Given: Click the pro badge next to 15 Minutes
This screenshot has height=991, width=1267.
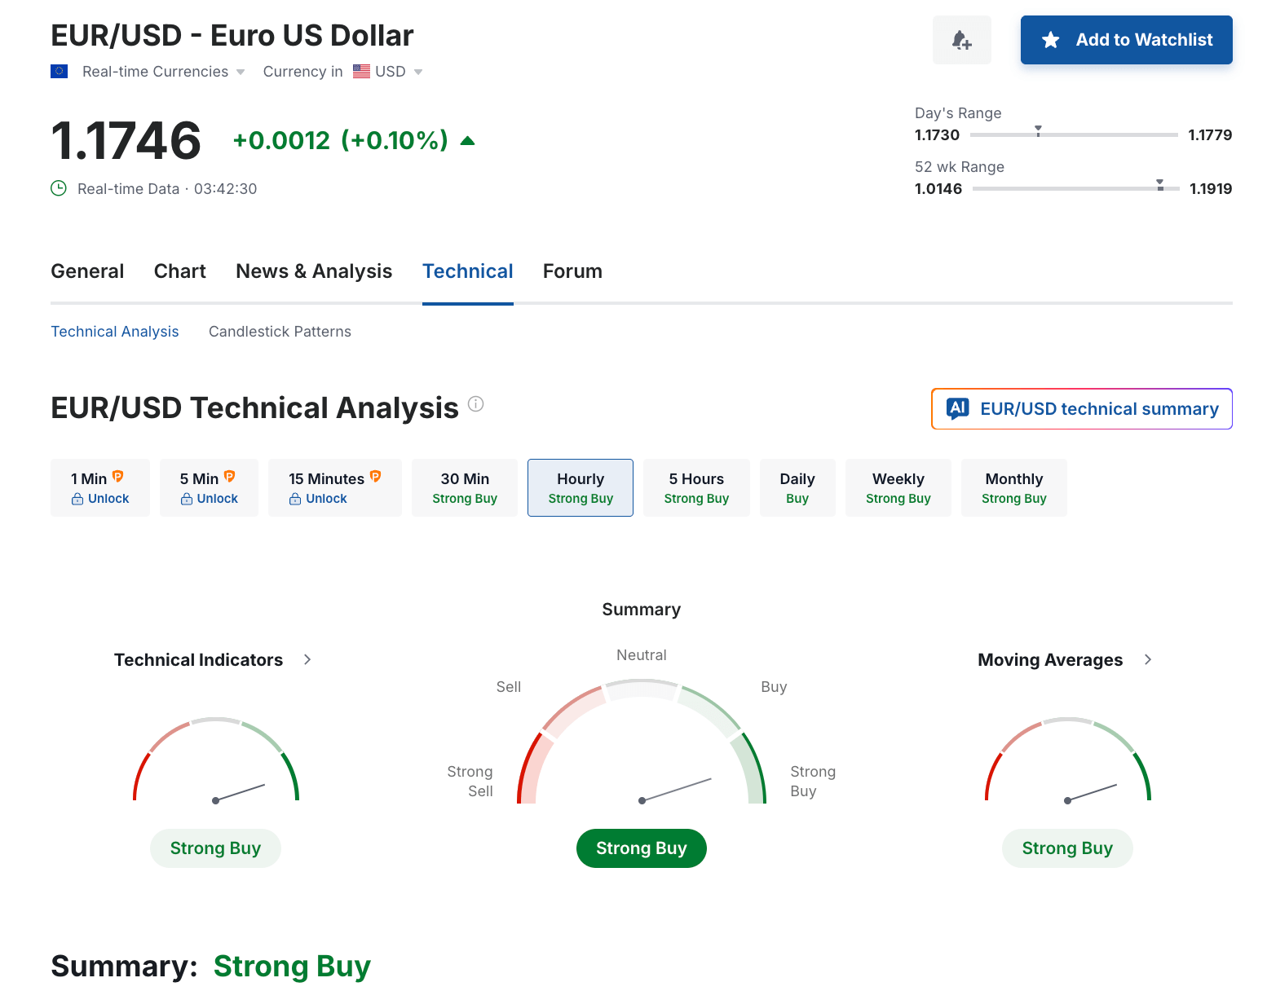Looking at the screenshot, I should [x=375, y=477].
